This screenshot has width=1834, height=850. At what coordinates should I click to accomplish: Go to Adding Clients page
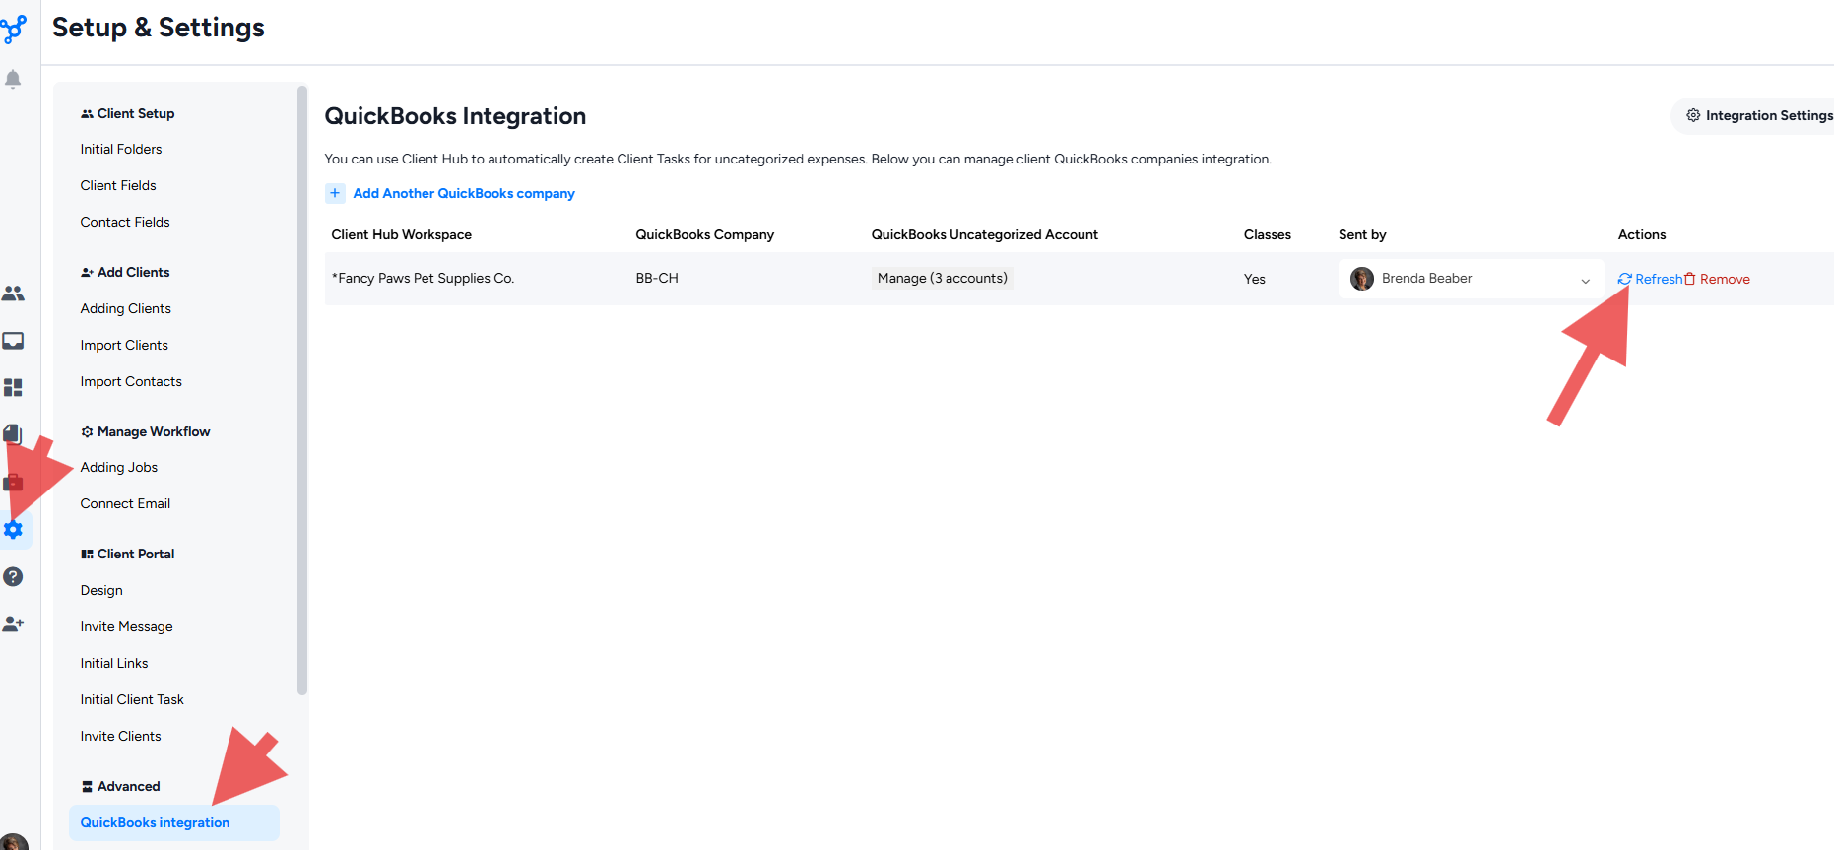pyautogui.click(x=126, y=308)
